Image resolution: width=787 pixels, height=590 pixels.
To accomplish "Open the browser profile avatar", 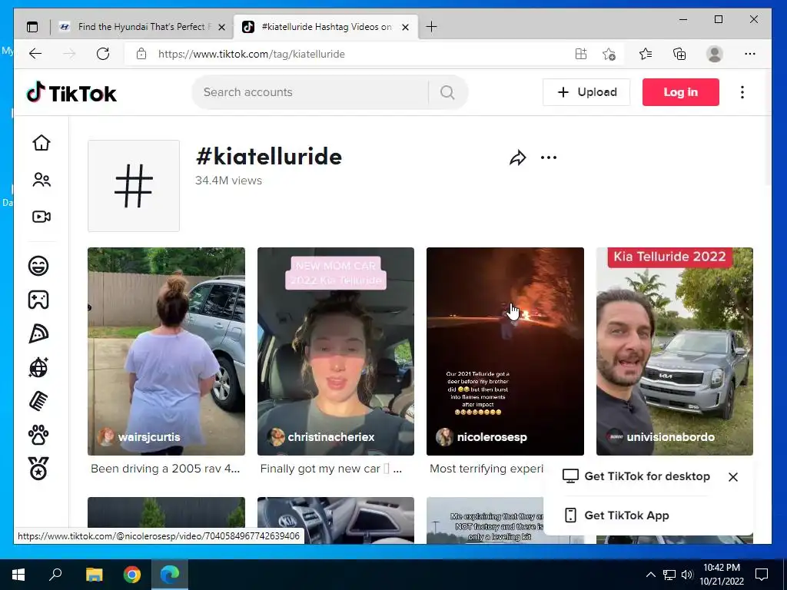I will click(714, 54).
